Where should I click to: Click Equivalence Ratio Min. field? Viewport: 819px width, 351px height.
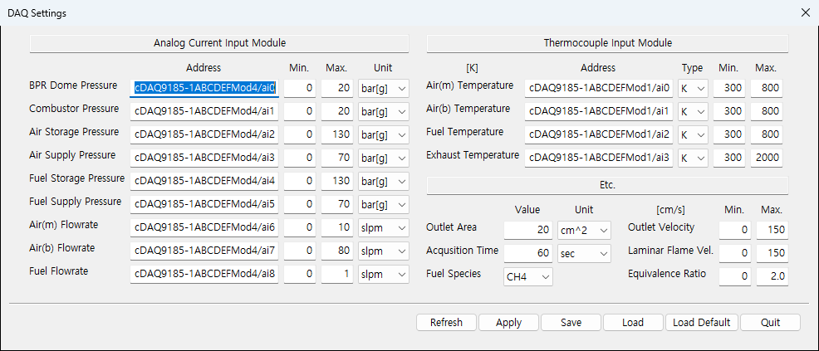click(x=735, y=277)
